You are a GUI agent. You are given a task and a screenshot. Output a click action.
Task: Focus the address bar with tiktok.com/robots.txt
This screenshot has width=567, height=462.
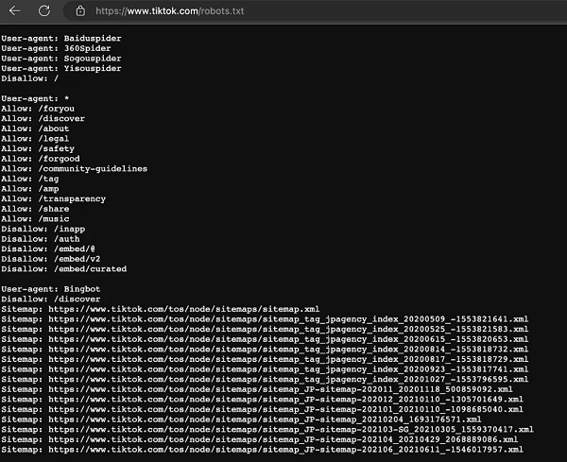click(x=315, y=10)
